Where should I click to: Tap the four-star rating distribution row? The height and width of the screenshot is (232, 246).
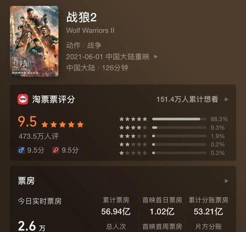[172, 128]
